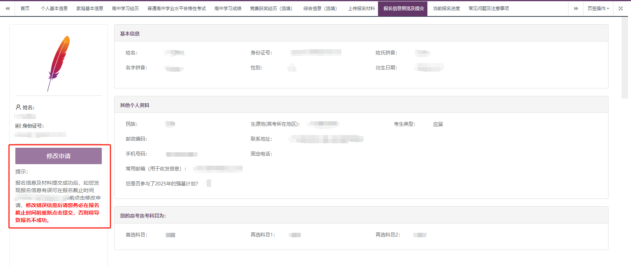This screenshot has height=266, width=631.
Task: View the 当前报名进度 tab
Action: pos(446,9)
